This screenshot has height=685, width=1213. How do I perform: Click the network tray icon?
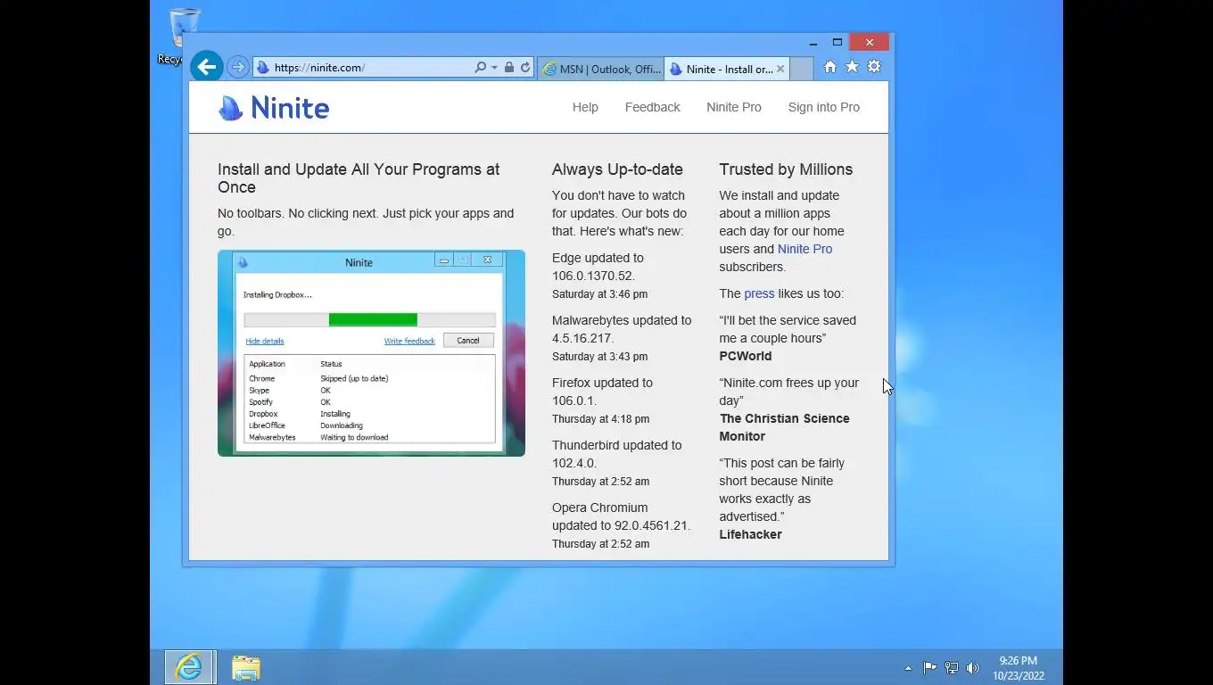pyautogui.click(x=952, y=667)
